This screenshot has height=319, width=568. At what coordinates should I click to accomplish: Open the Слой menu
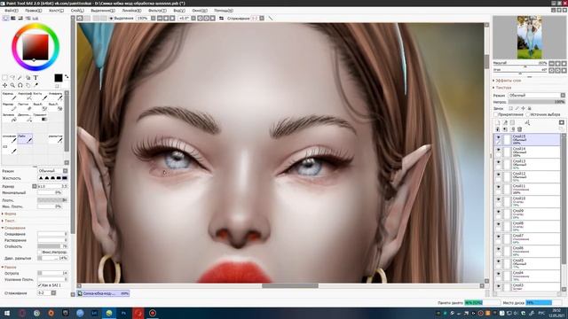(77, 11)
